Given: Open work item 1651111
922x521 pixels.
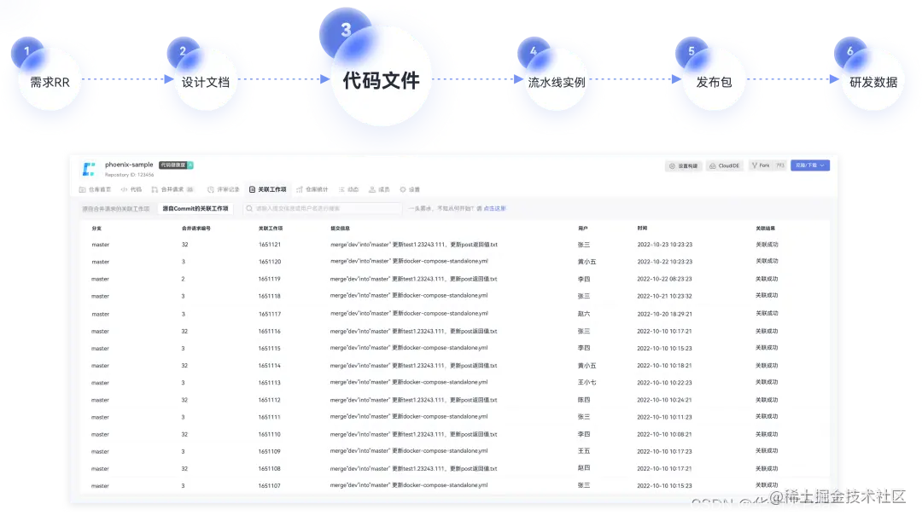Looking at the screenshot, I should [269, 417].
